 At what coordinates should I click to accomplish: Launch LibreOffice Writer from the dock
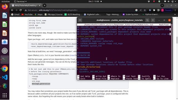[5, 16]
